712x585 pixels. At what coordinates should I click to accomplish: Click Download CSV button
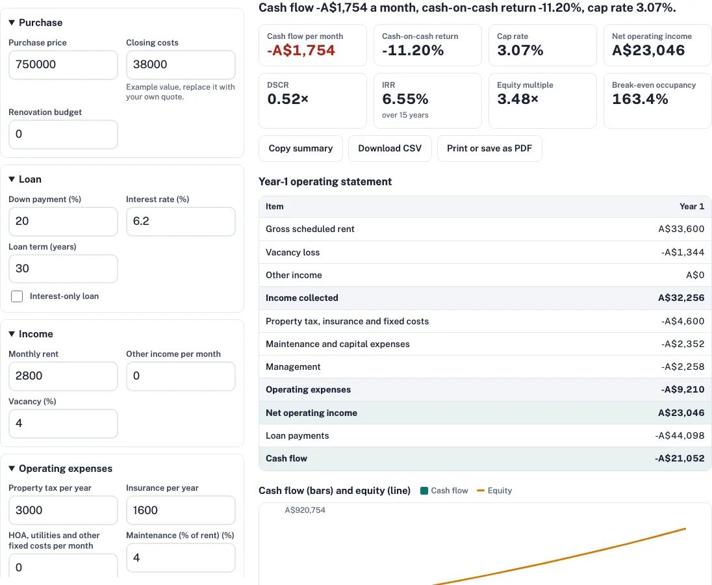[390, 148]
